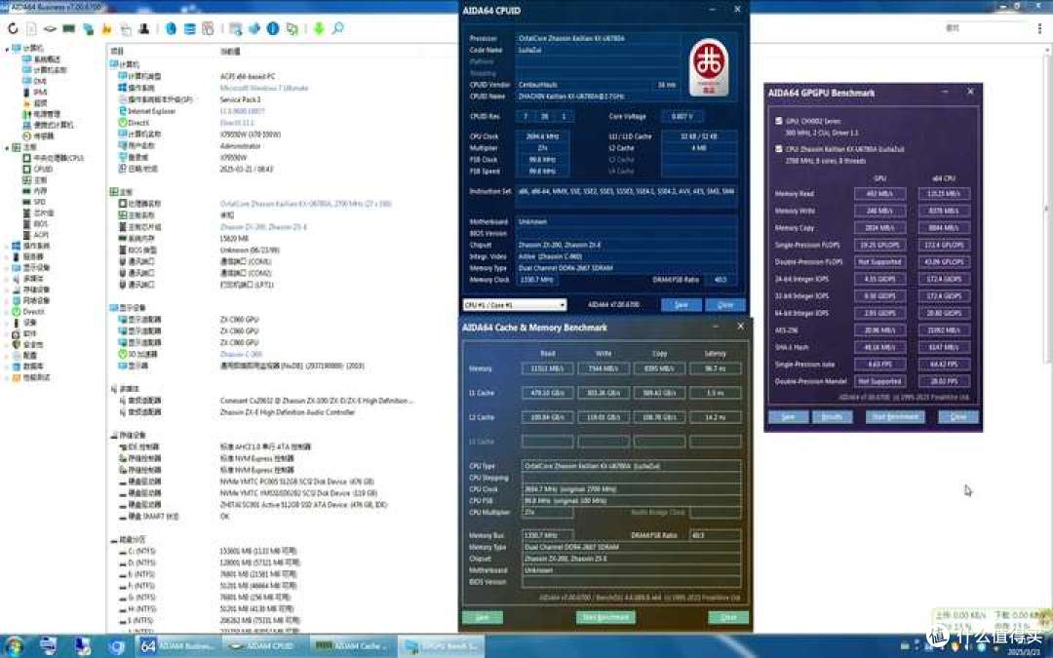Click the 'Administrator' user name value
The image size is (1053, 658).
240,145
